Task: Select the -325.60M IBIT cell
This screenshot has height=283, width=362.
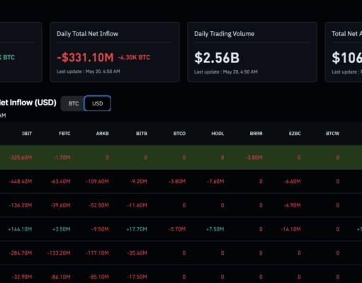Action: 21,158
